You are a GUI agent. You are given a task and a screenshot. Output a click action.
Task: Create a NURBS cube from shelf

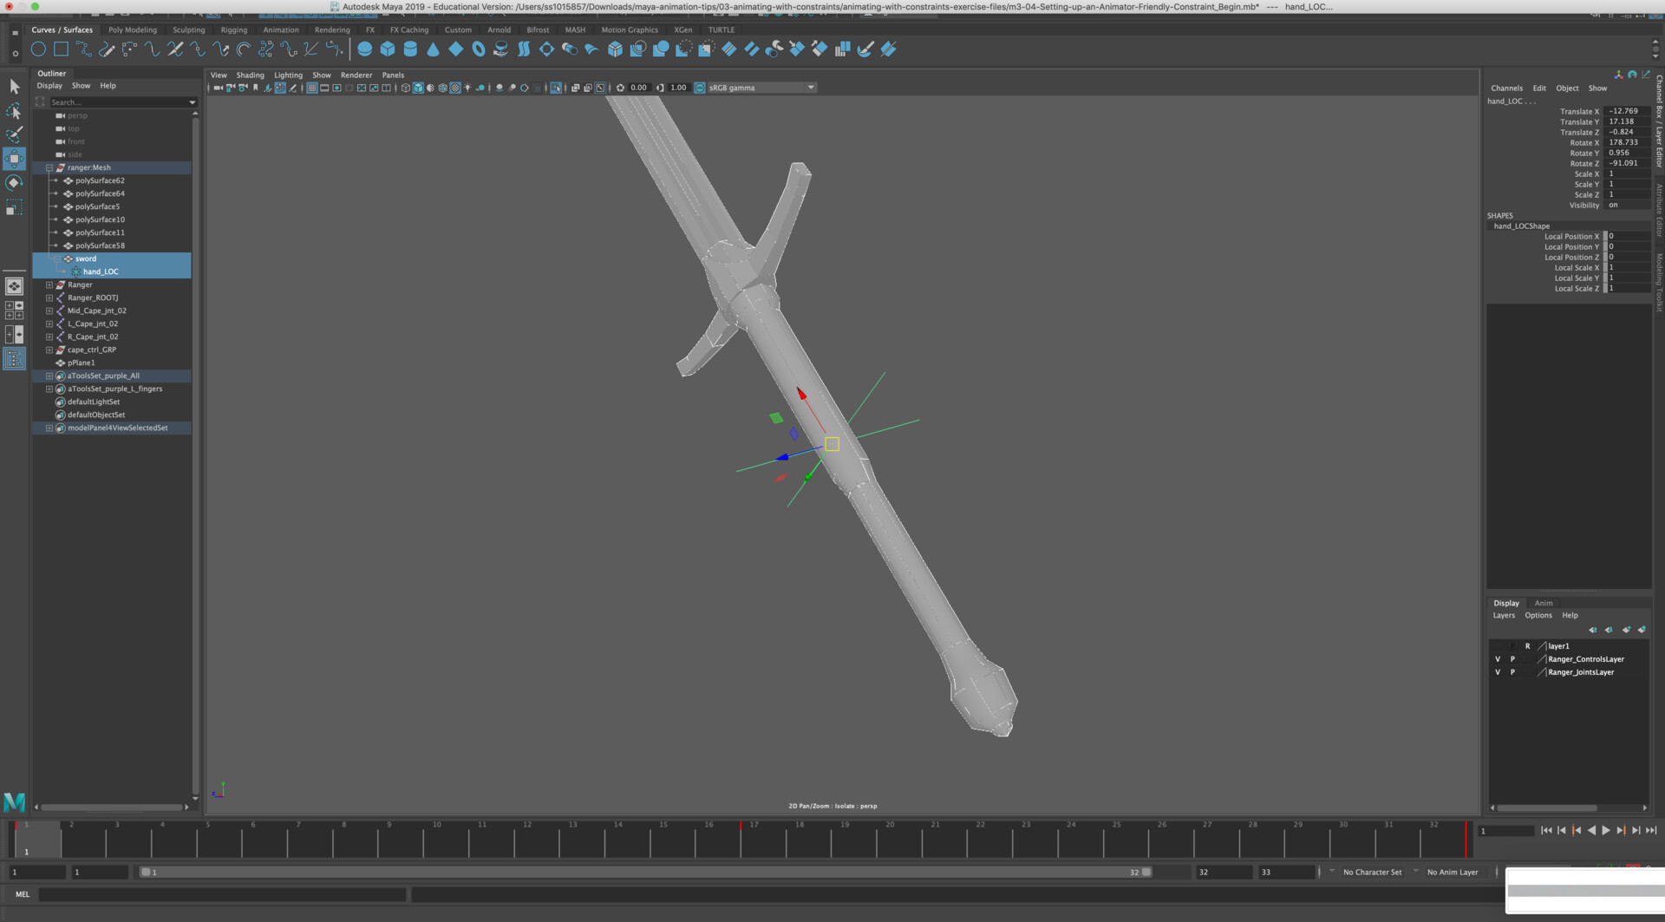(x=388, y=49)
